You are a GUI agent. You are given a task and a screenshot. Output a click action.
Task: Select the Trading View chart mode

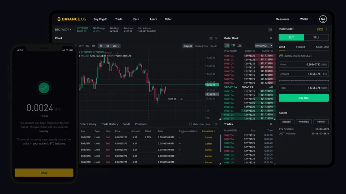(x=202, y=46)
